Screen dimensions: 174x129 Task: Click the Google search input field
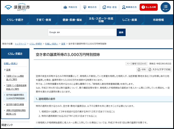coord(82,32)
